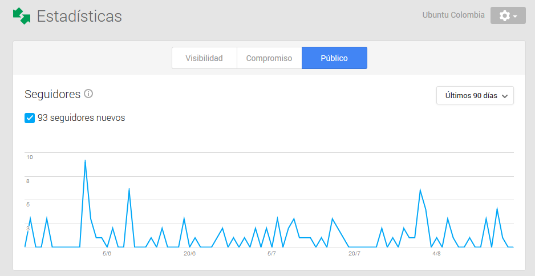Switch to the Visibilidad tab
The height and width of the screenshot is (276, 535).
pyautogui.click(x=204, y=58)
